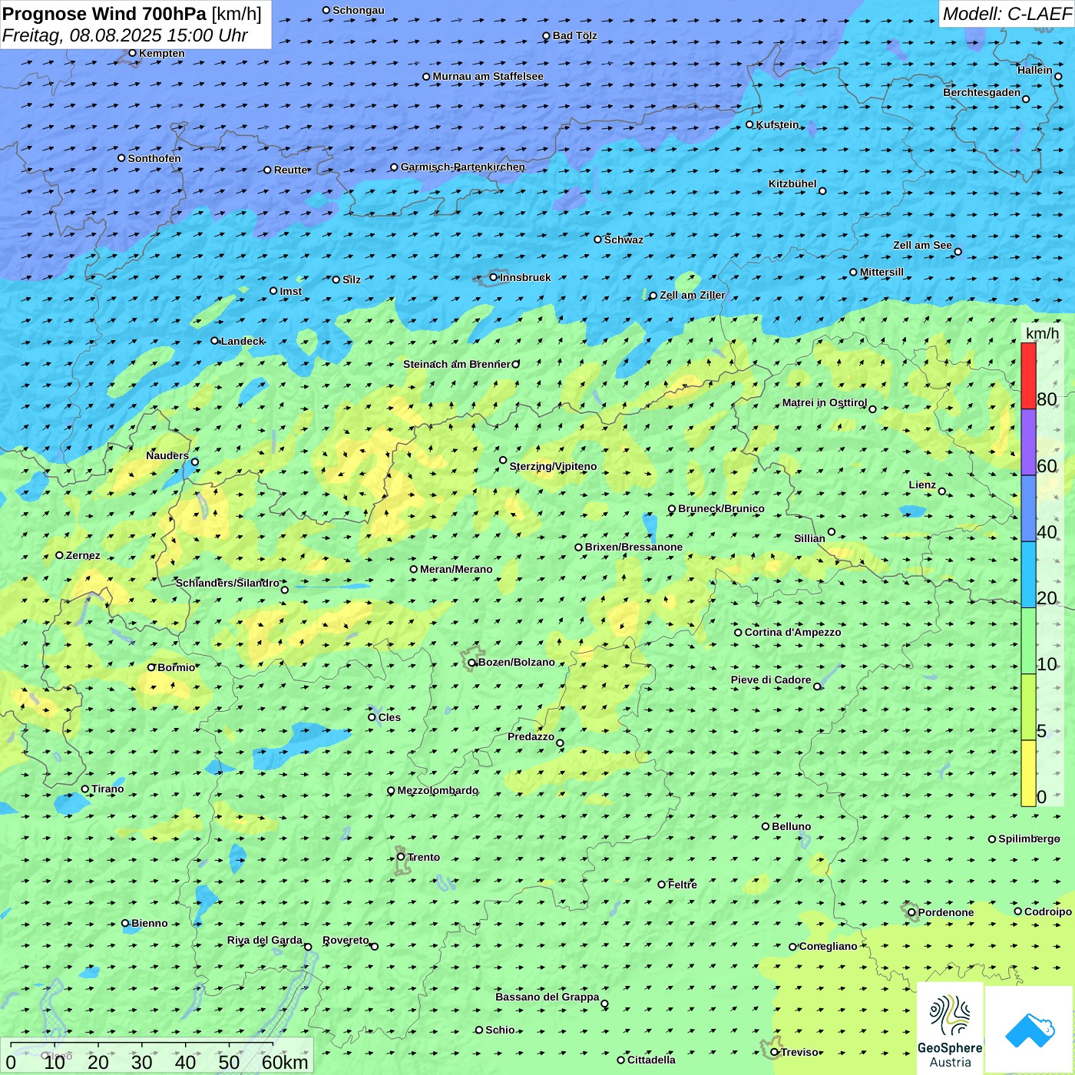Click the Schwaz location dot

click(598, 240)
